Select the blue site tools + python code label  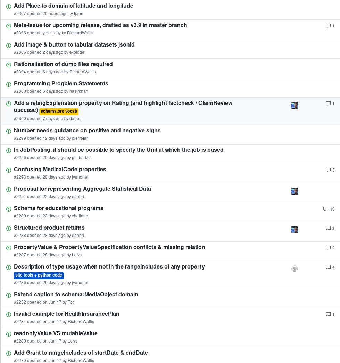coord(39,275)
